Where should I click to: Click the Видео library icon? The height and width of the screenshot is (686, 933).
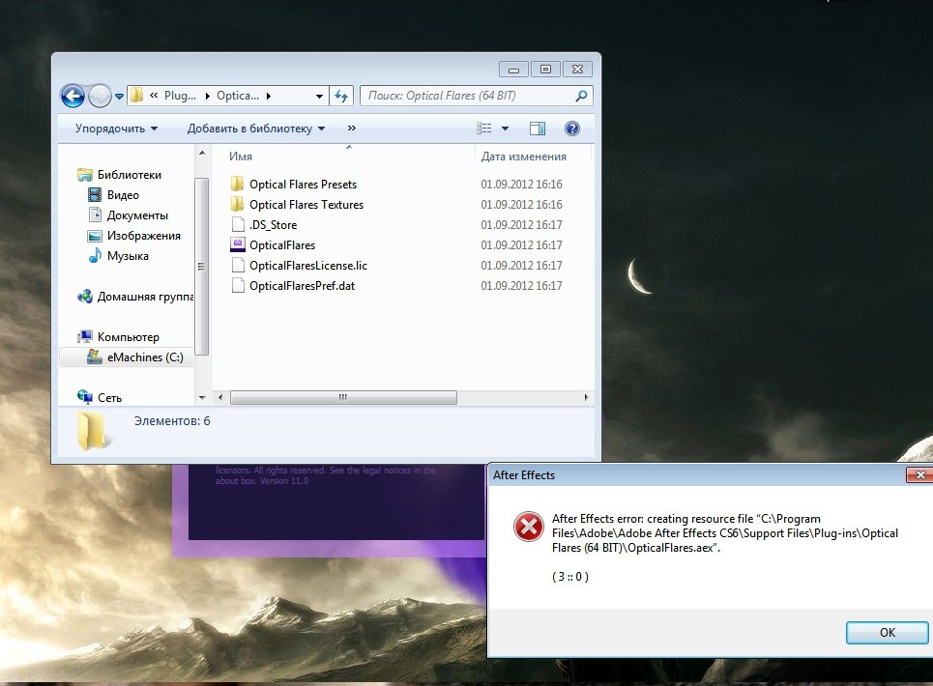(95, 194)
